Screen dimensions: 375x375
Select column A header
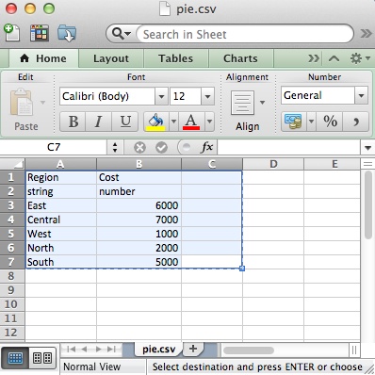[x=60, y=164]
